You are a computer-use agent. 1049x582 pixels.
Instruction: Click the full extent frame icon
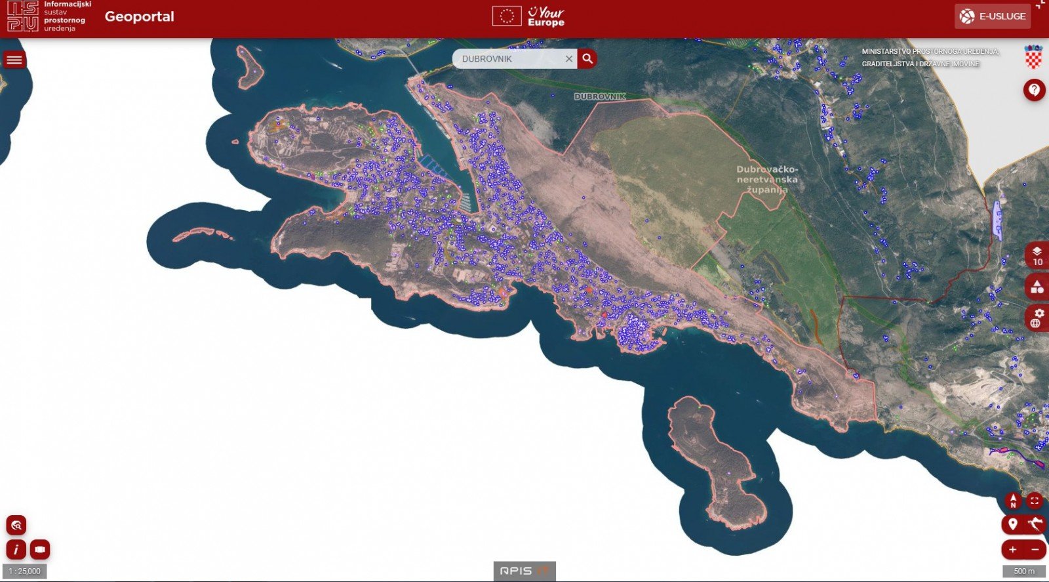point(1034,501)
